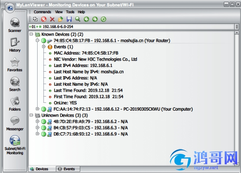The width and height of the screenshot is (241, 173).
Task: Select the Known Devices (2) (2) row
Action: (62, 34)
